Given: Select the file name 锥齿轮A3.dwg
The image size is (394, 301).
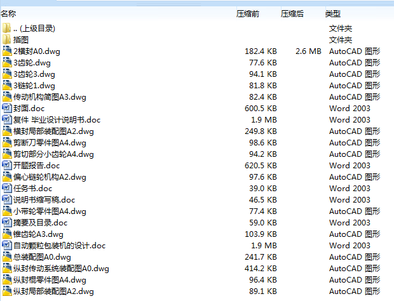Looking at the screenshot, I should [x=38, y=234].
